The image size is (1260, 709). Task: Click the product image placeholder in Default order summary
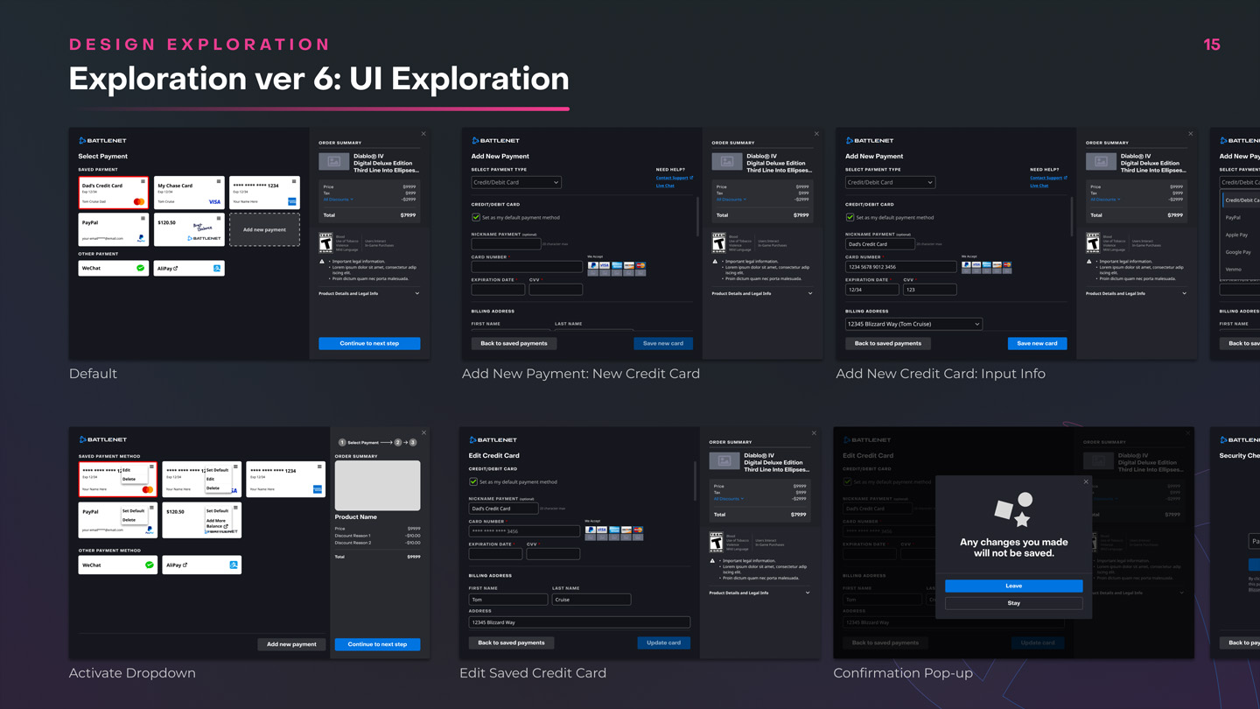tap(333, 162)
